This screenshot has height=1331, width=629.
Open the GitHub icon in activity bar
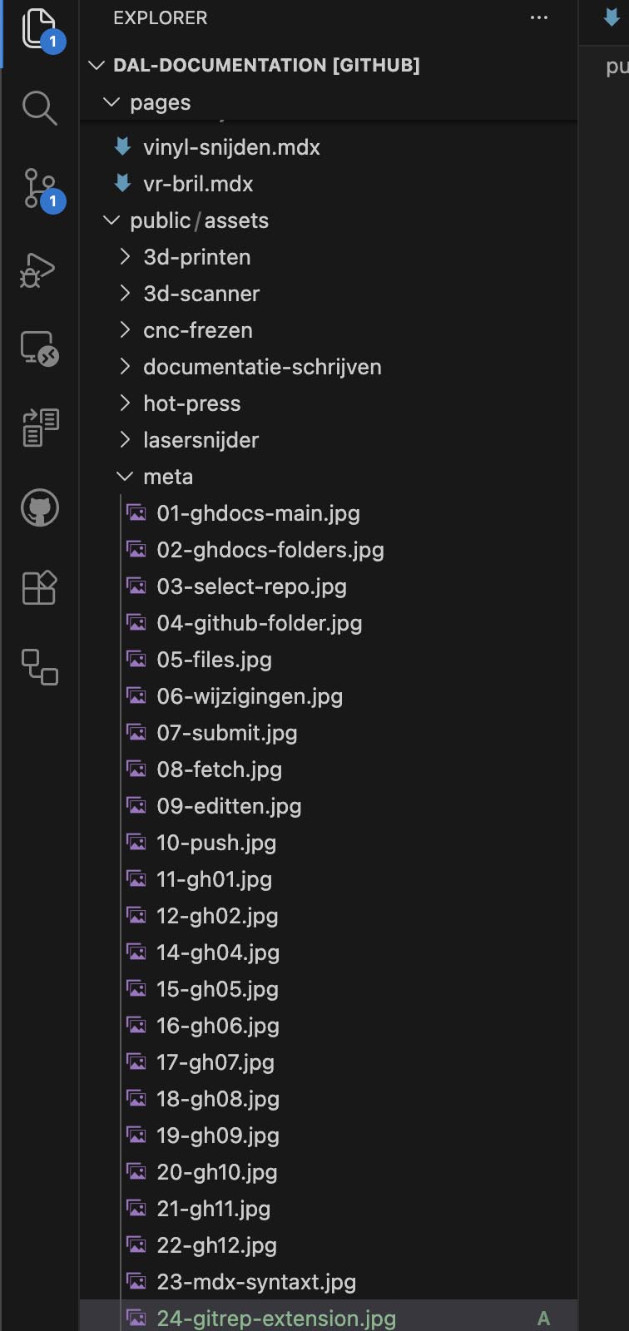coord(39,507)
